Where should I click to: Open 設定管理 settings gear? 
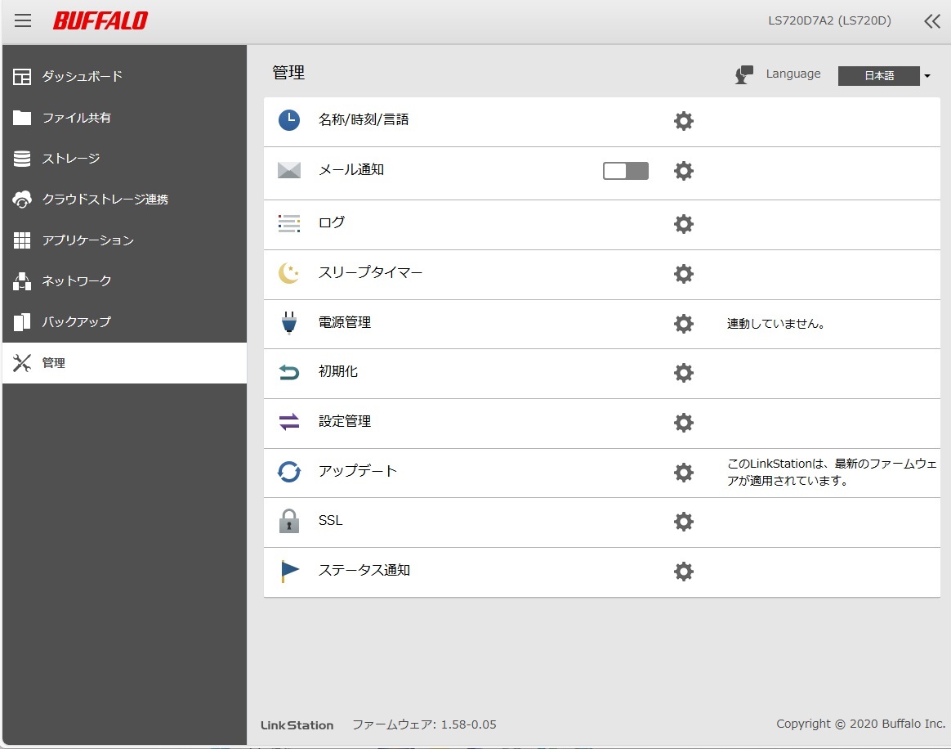683,422
